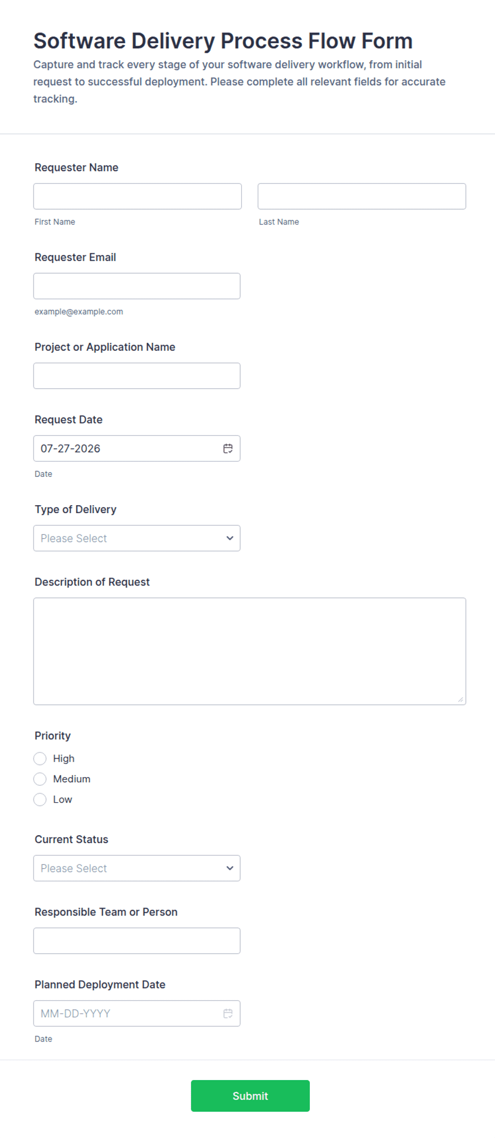Click the Type of Delivery chevron arrow
Screen dimensions: 495x1138
click(230, 538)
